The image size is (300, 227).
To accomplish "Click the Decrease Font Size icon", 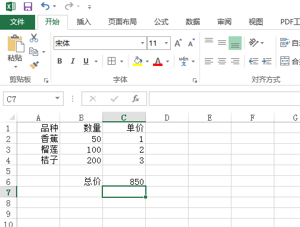I will point(192,43).
